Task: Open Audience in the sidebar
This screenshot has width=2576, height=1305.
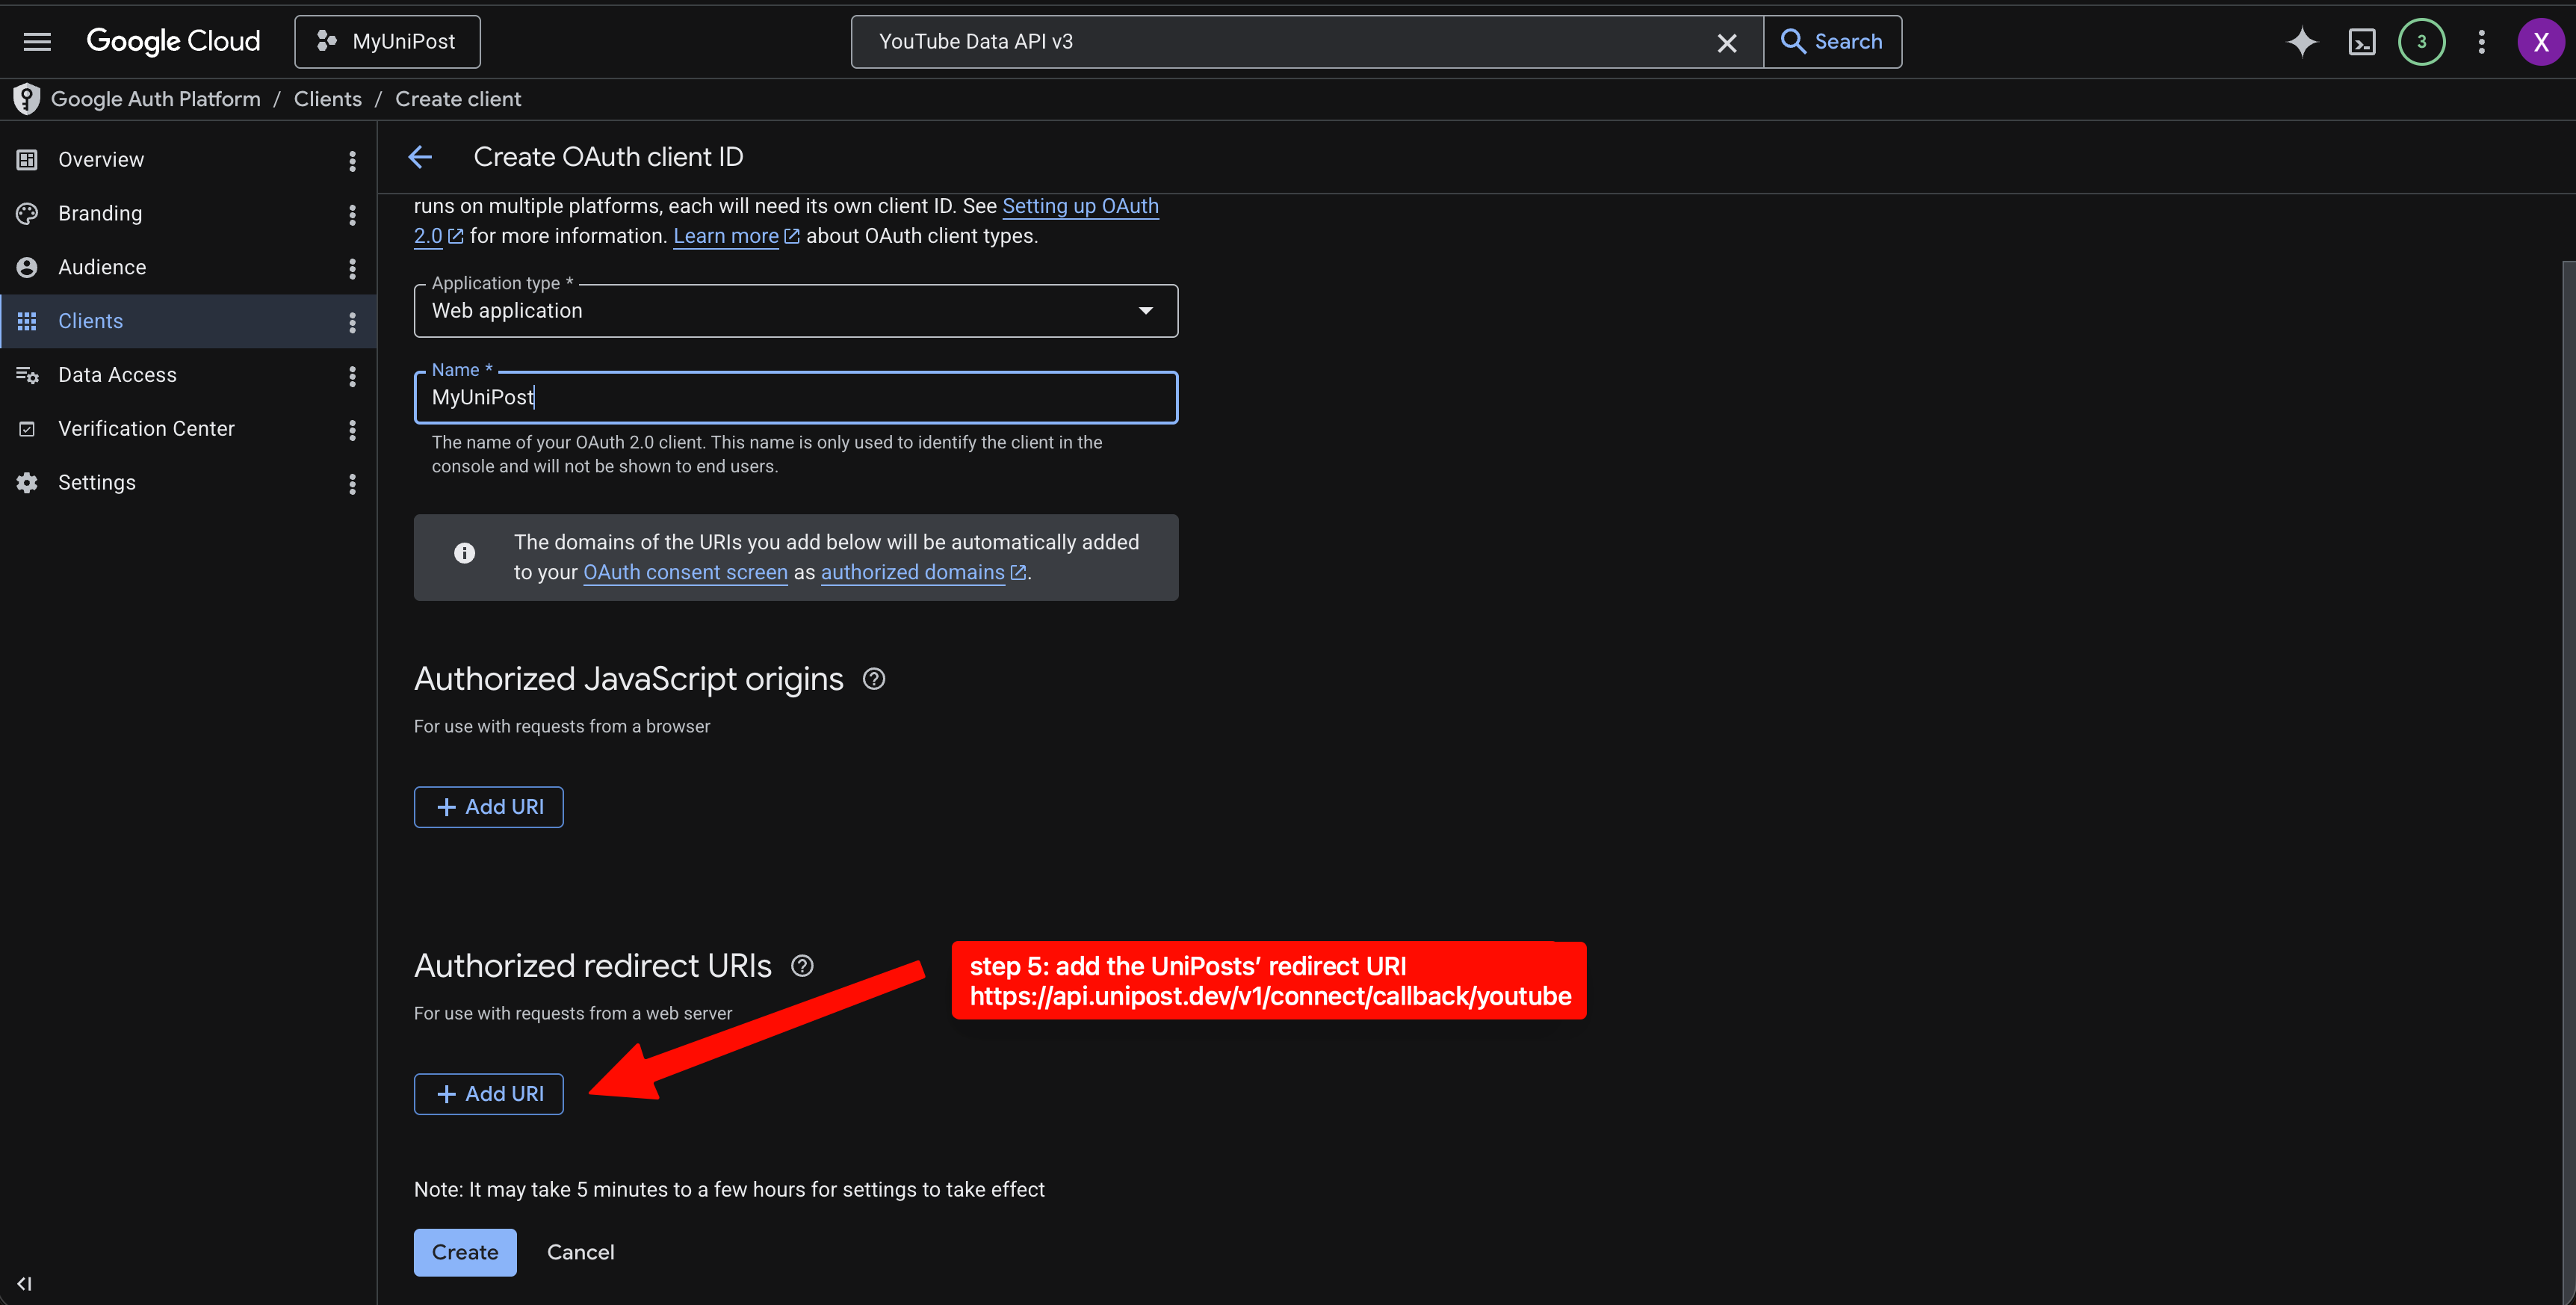Action: point(102,268)
